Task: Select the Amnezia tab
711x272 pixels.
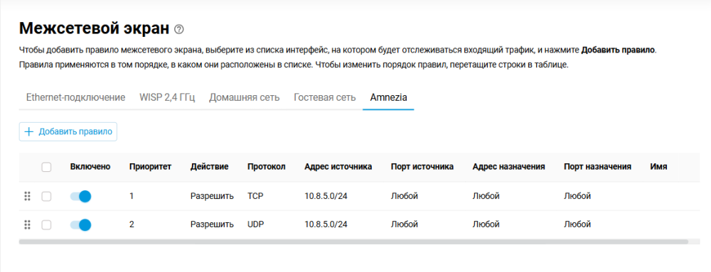Action: click(388, 97)
